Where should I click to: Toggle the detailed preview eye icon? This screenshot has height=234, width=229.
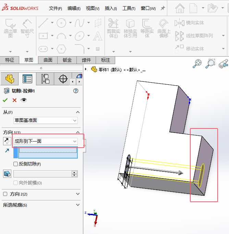click(x=24, y=100)
